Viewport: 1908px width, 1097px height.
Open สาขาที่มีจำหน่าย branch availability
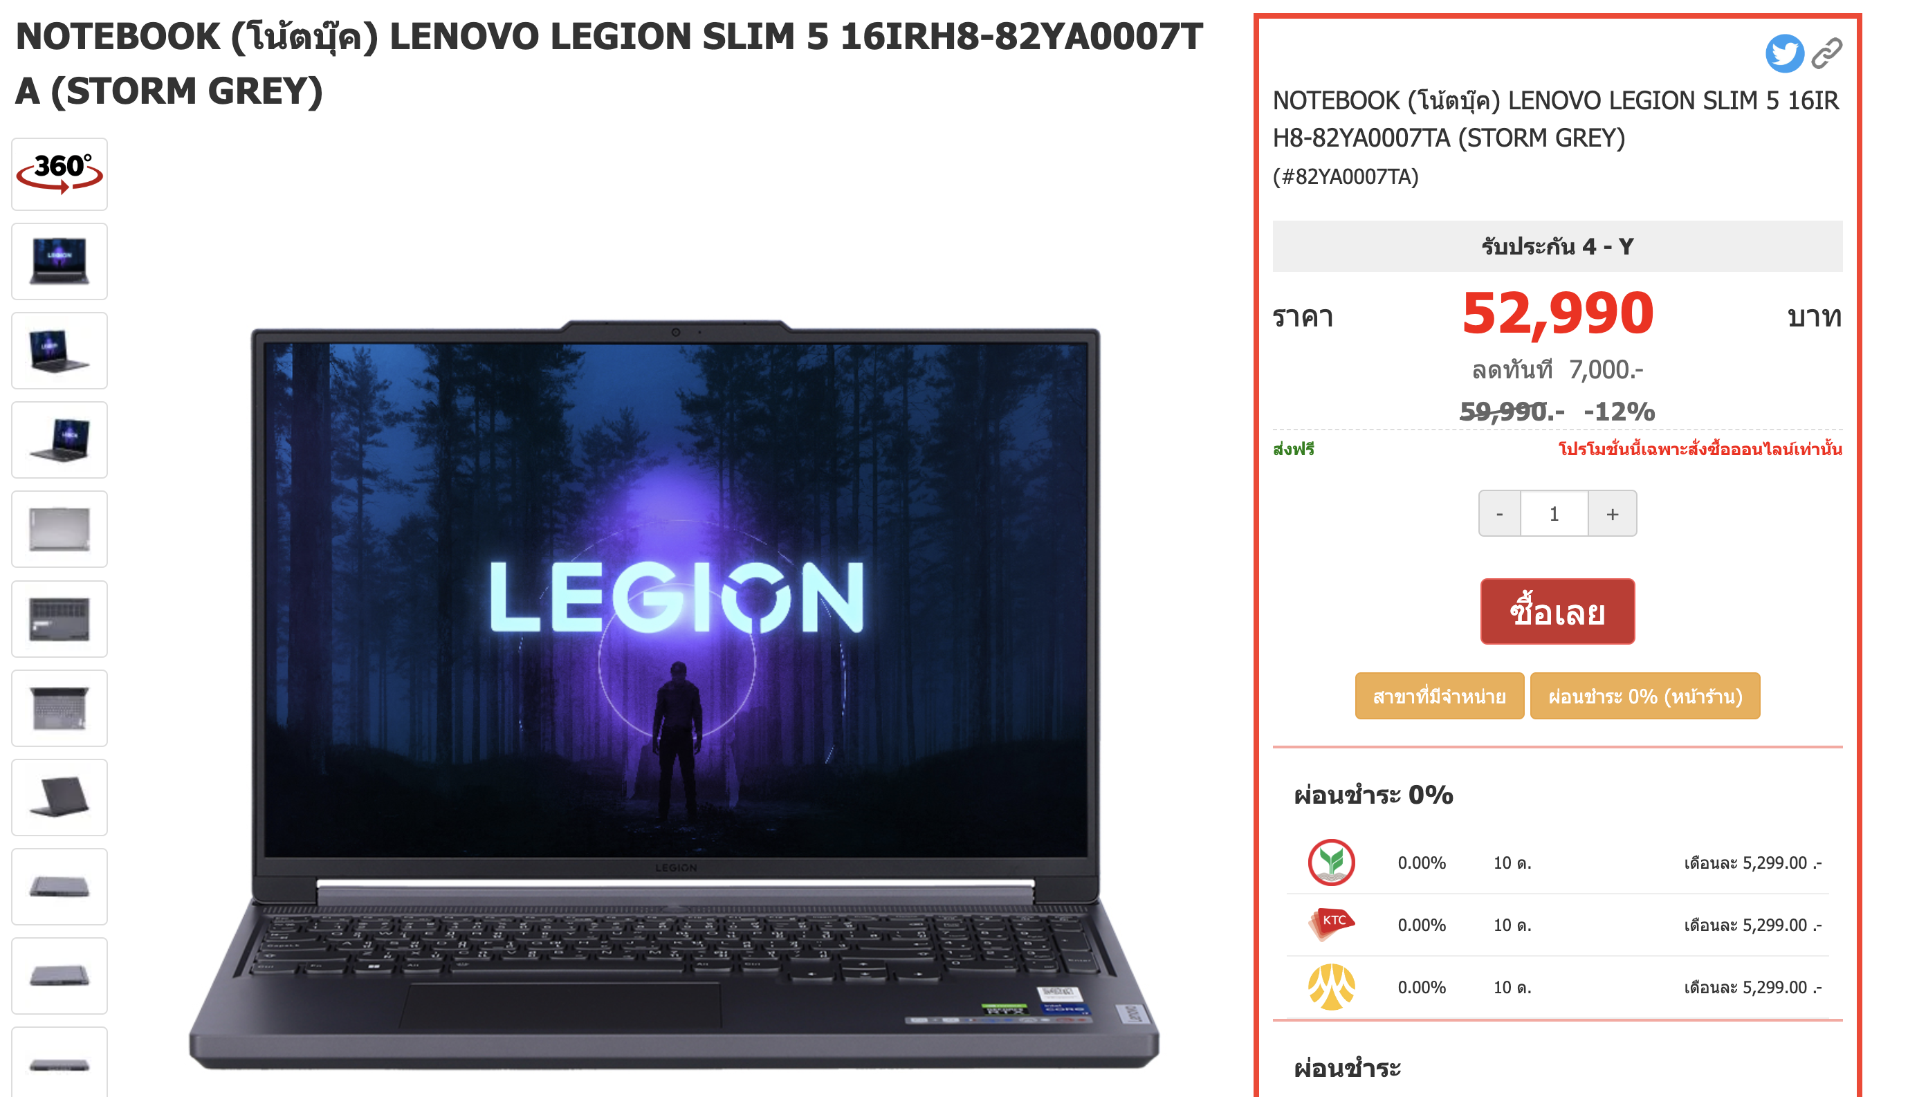[x=1438, y=695]
